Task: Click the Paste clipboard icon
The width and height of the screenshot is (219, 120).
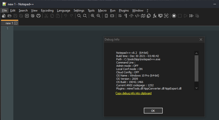Action: [58, 16]
